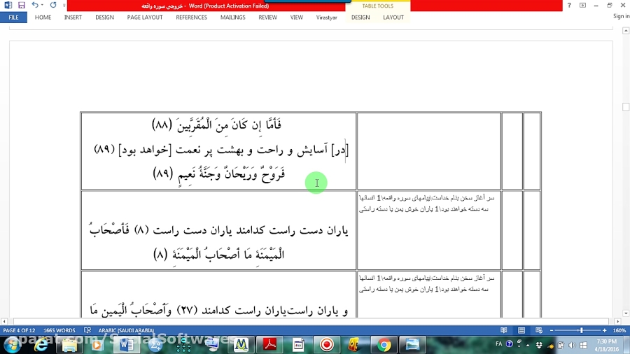The image size is (630, 354).
Task: Open the picture viewer taskbar icon
Action: pos(412,345)
